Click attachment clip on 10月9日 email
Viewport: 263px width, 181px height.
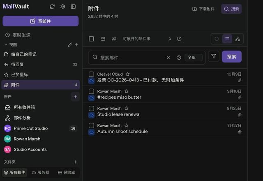pos(240,81)
